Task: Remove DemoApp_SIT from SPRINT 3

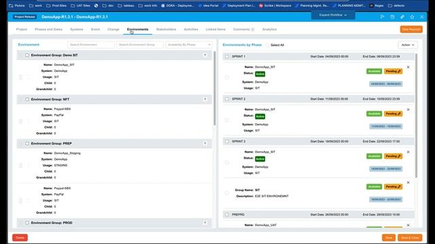Action: (408, 152)
